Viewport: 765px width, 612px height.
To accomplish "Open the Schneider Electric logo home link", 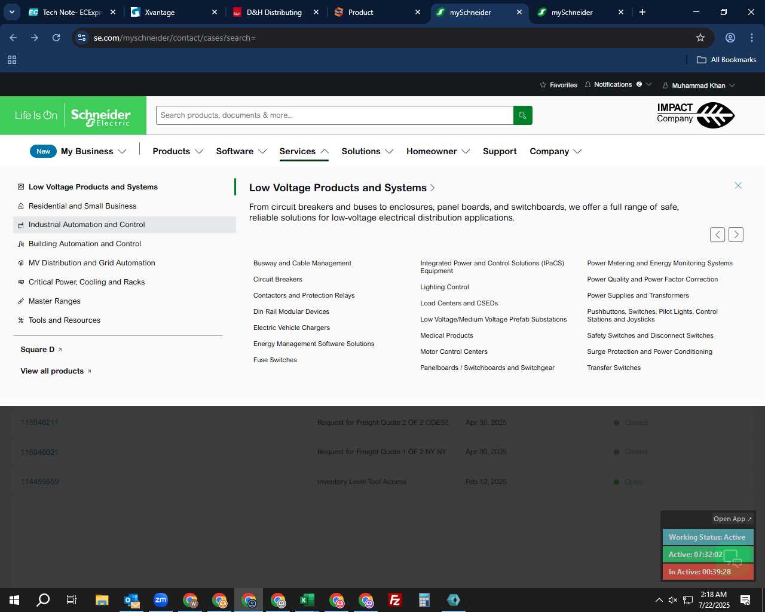I will pyautogui.click(x=73, y=115).
